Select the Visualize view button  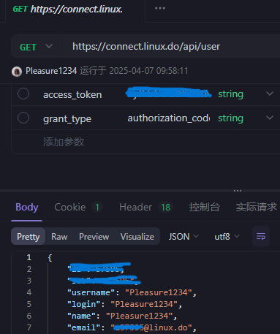click(x=137, y=237)
